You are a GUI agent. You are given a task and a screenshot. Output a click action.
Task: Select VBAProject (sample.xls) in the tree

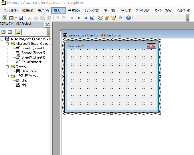[30, 39]
